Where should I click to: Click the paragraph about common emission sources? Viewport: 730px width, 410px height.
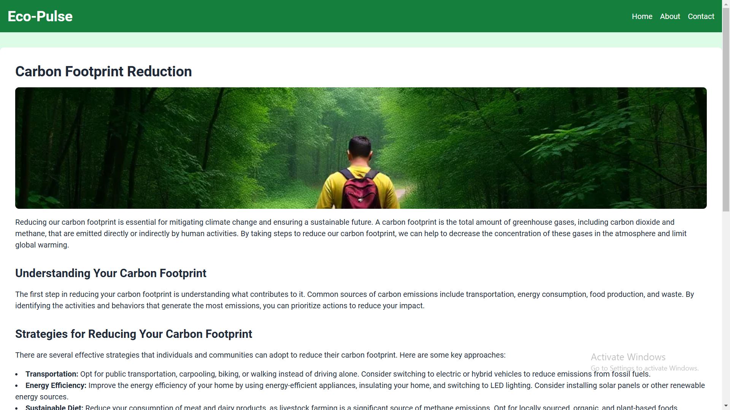(x=354, y=300)
